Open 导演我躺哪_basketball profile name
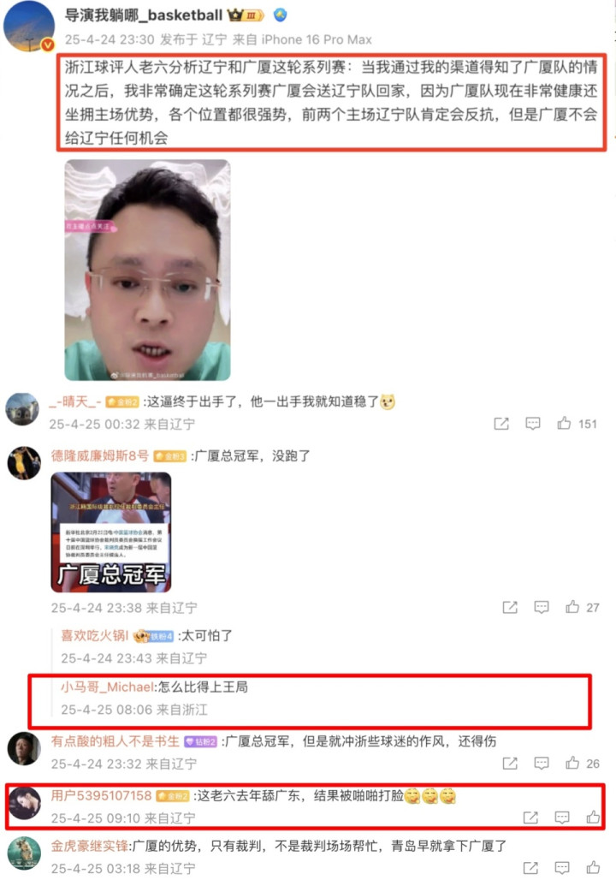 [144, 15]
